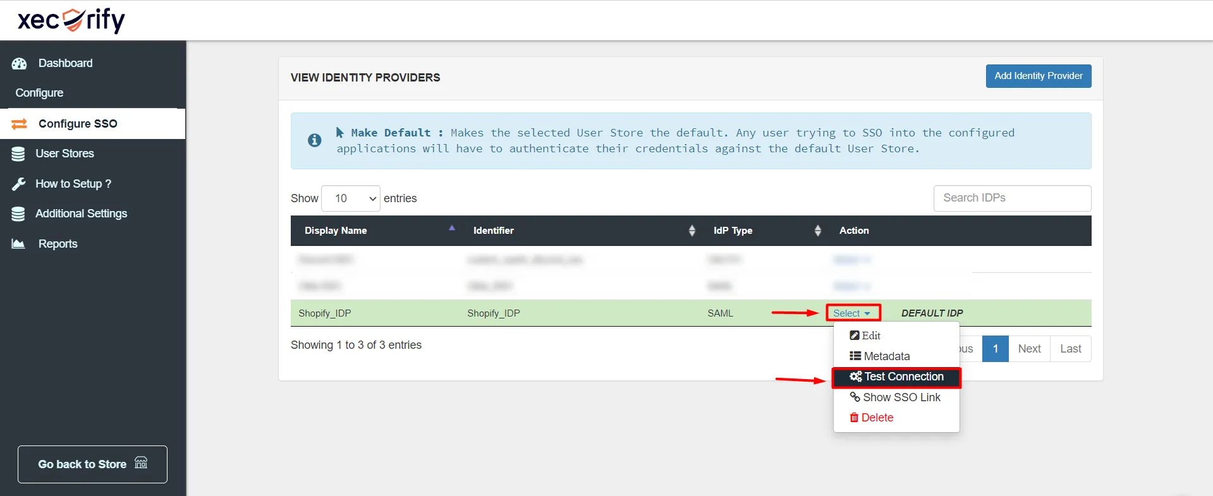
Task: Sort by IdP Type column arrows
Action: click(818, 231)
